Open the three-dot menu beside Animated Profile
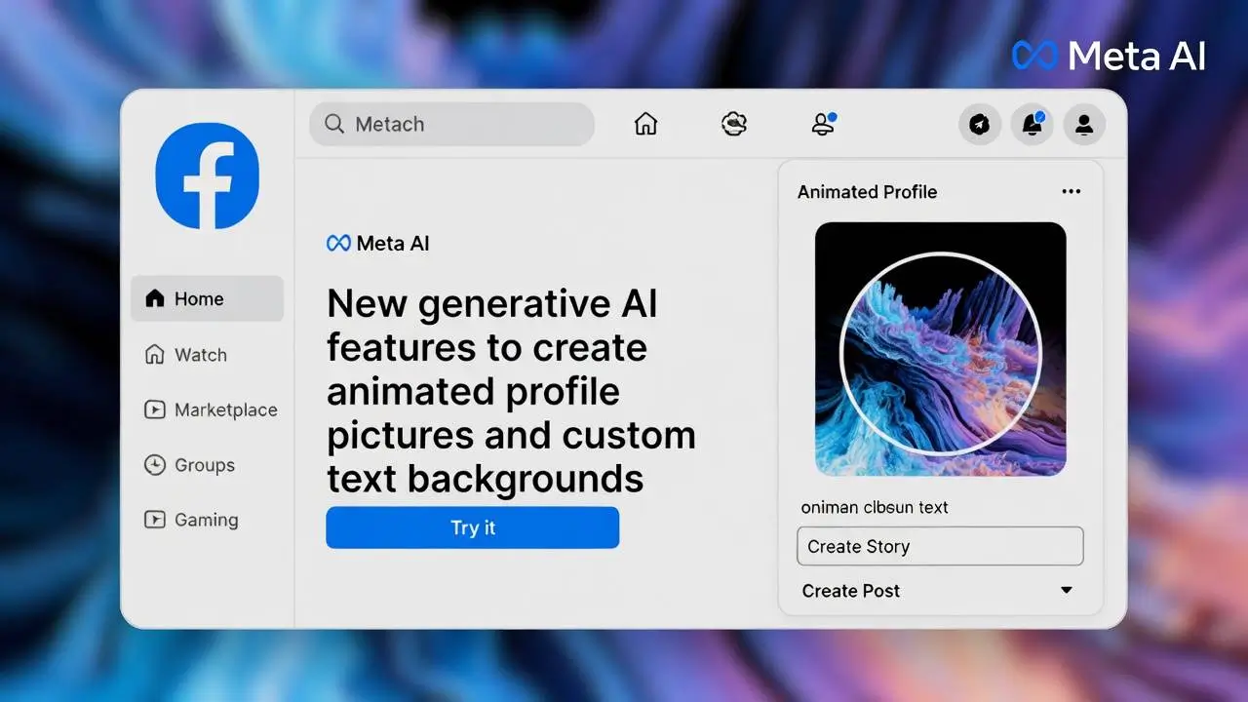Viewport: 1248px width, 702px height. click(1072, 192)
